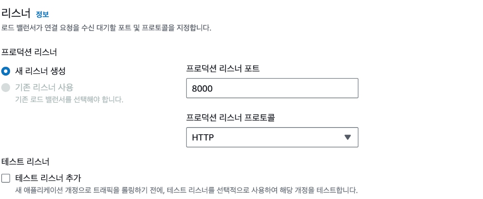
Task: Expand protocol list via the triangle arrow
Action: coord(347,137)
